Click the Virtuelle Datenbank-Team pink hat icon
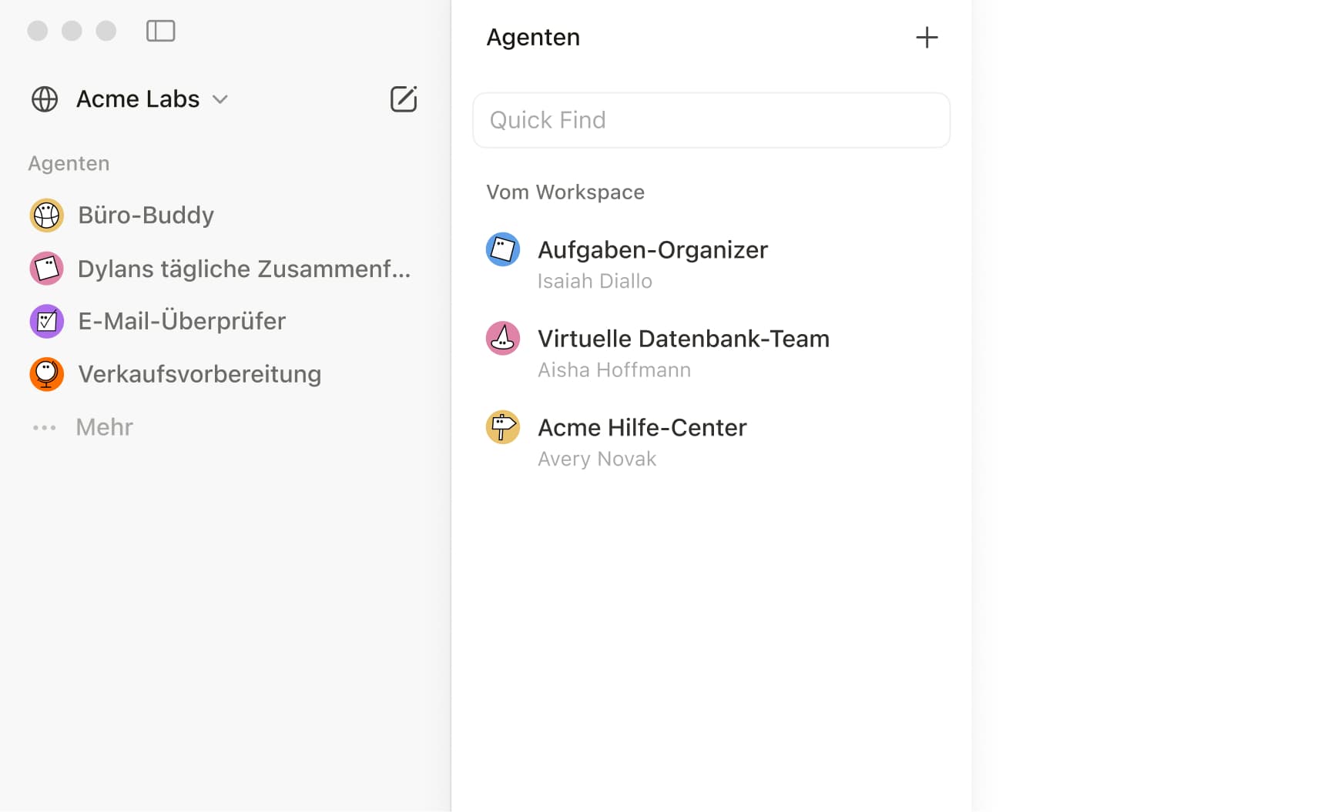 (503, 339)
